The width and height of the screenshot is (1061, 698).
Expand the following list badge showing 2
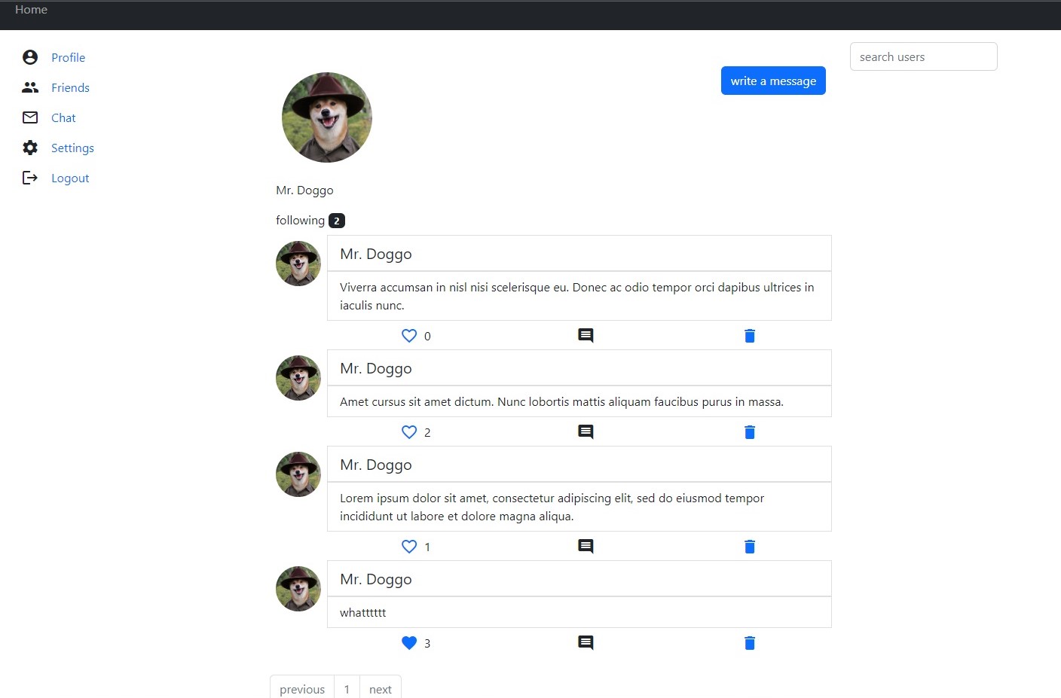(337, 220)
